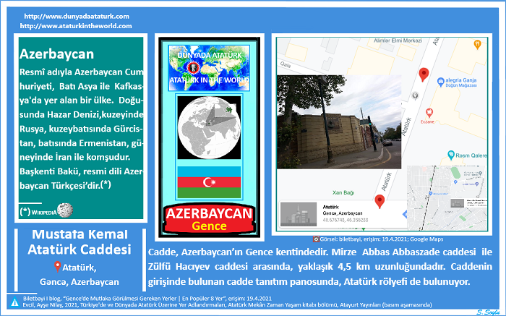Click the red AZERBAYCAN Gence badge

[x=209, y=219]
